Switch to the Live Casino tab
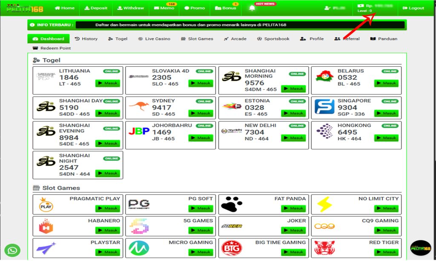 coord(154,39)
